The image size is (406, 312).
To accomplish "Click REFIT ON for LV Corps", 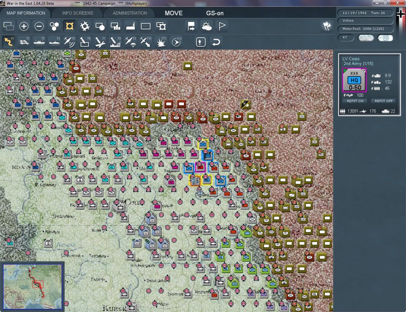I will click(355, 101).
